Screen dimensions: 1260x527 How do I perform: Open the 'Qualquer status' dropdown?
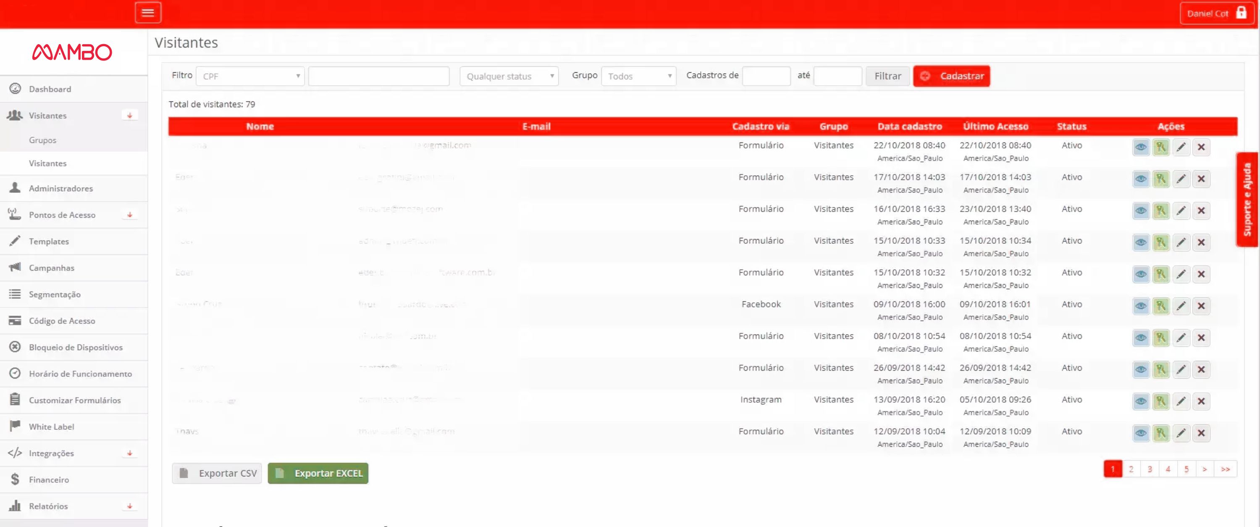coord(509,76)
